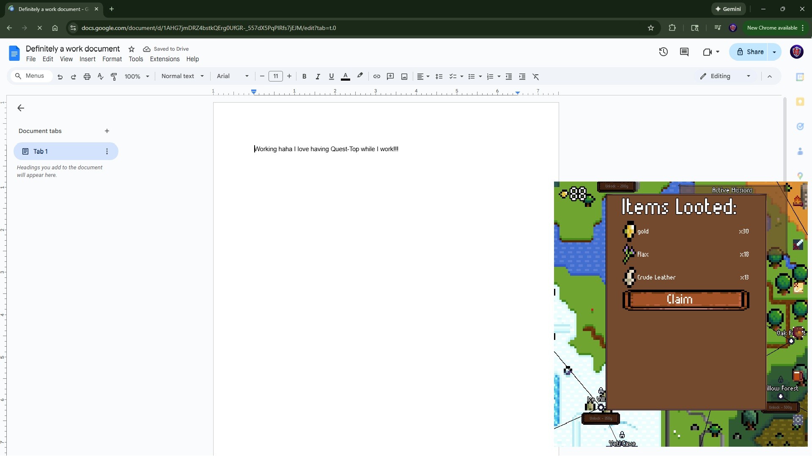Open Google Calendar side panel
The height and width of the screenshot is (456, 812).
point(801,77)
